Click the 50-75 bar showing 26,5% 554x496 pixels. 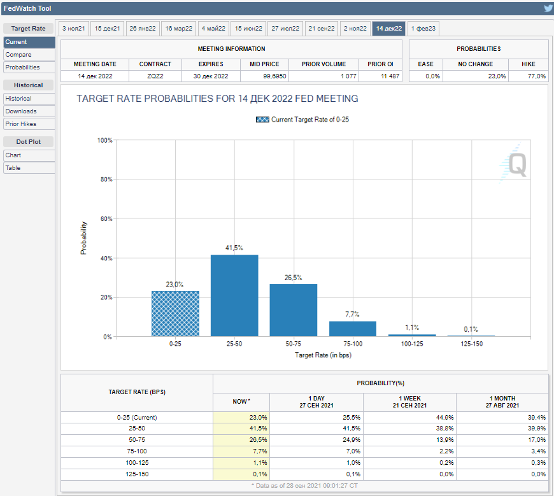coord(294,310)
